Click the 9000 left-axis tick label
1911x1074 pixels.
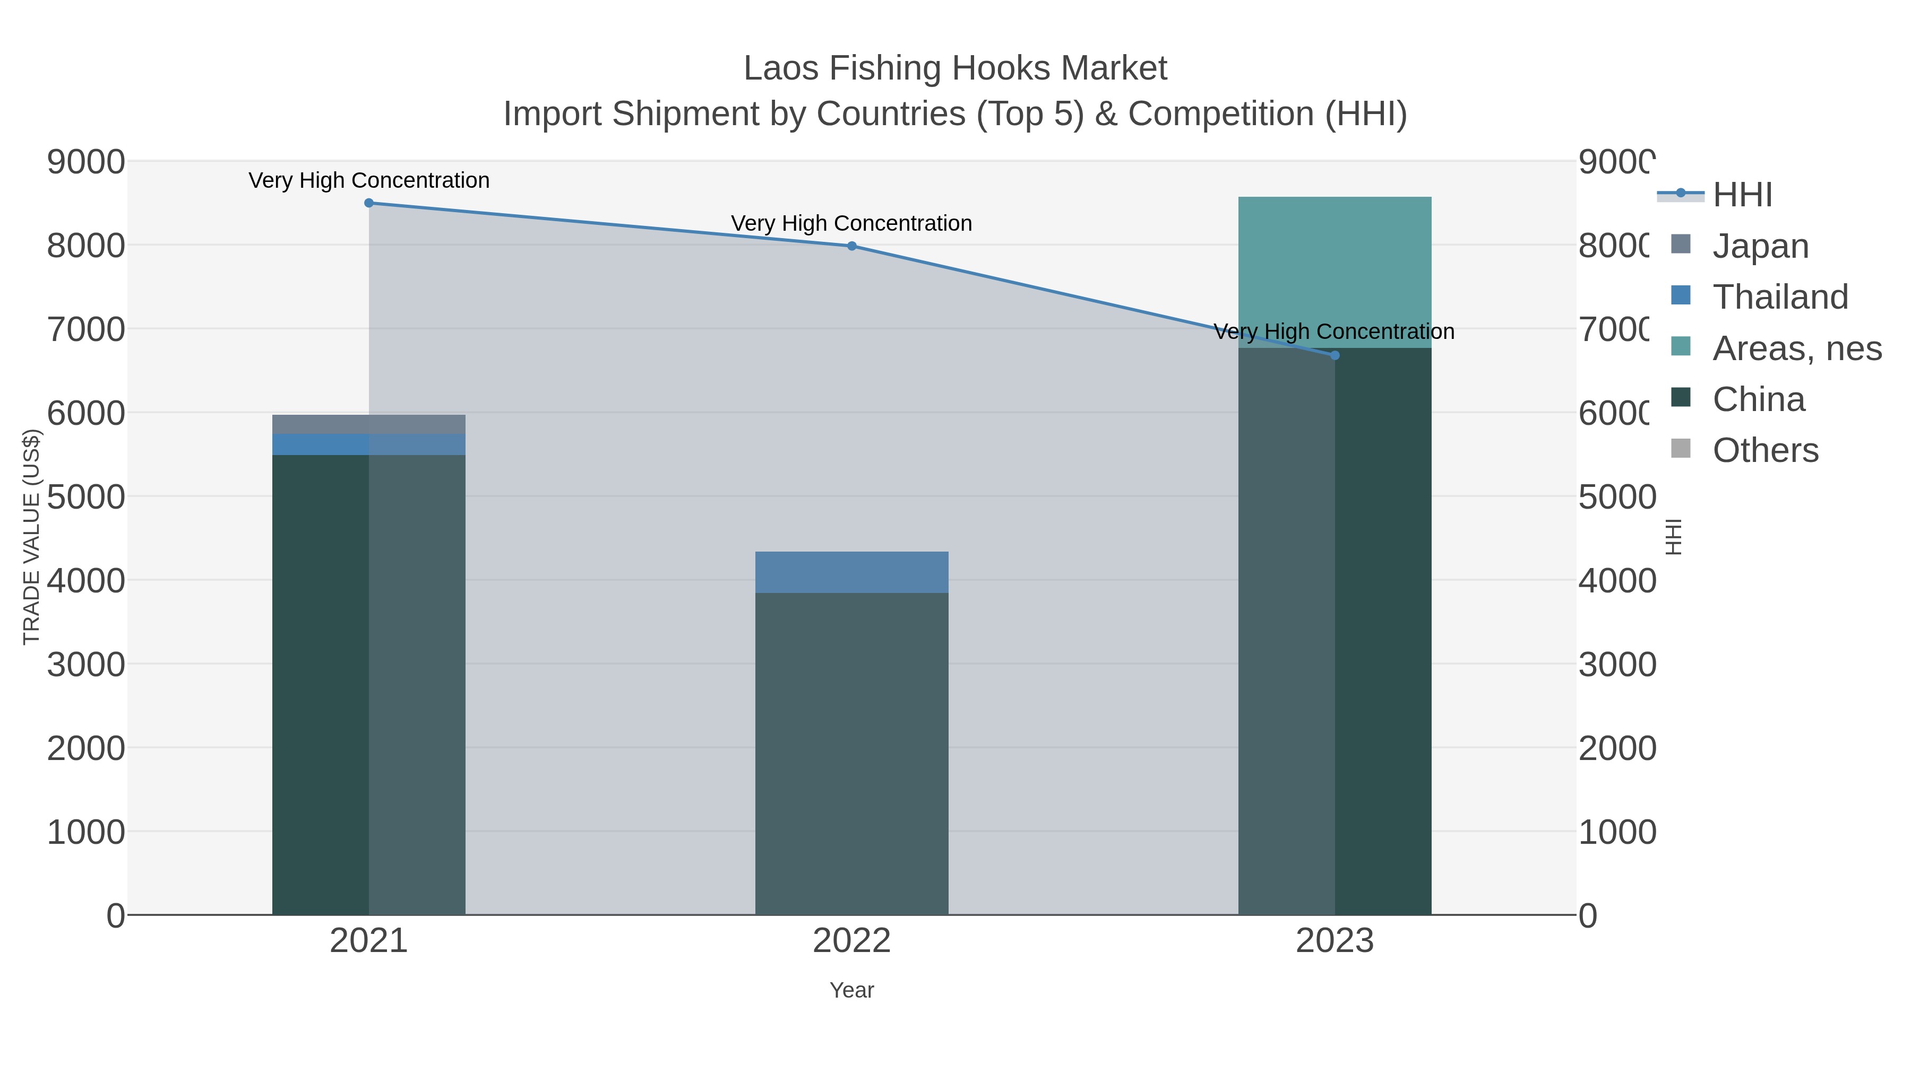point(86,162)
